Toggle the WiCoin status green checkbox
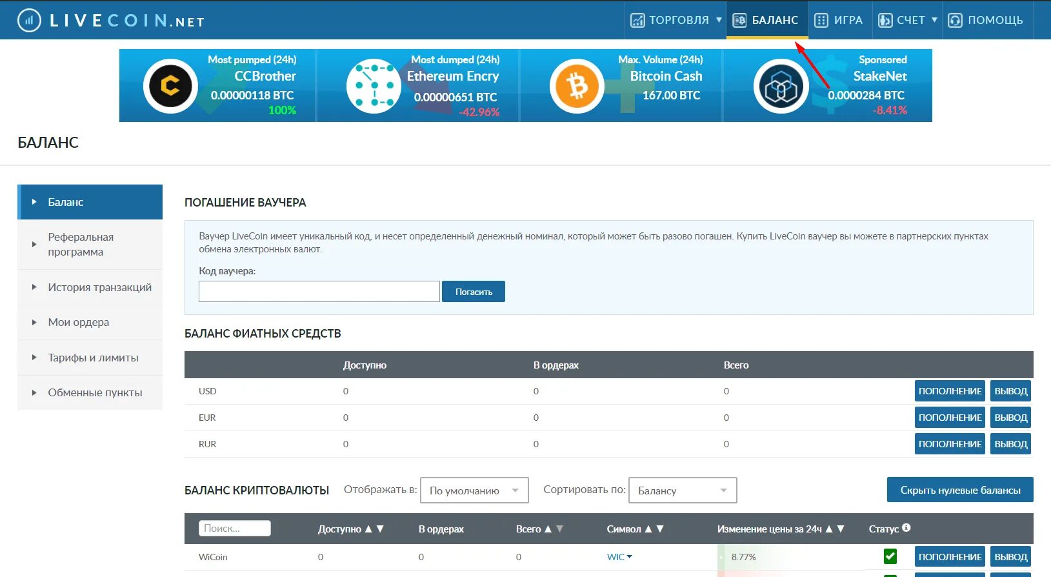The width and height of the screenshot is (1051, 577). point(890,556)
